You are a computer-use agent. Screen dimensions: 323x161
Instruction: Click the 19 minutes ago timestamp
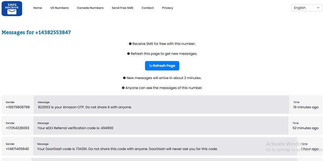coord(306,107)
